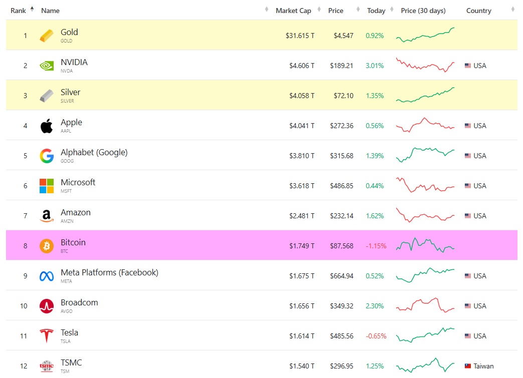The height and width of the screenshot is (378, 523).
Task: Select the Meta infinity logo
Action: (46, 275)
